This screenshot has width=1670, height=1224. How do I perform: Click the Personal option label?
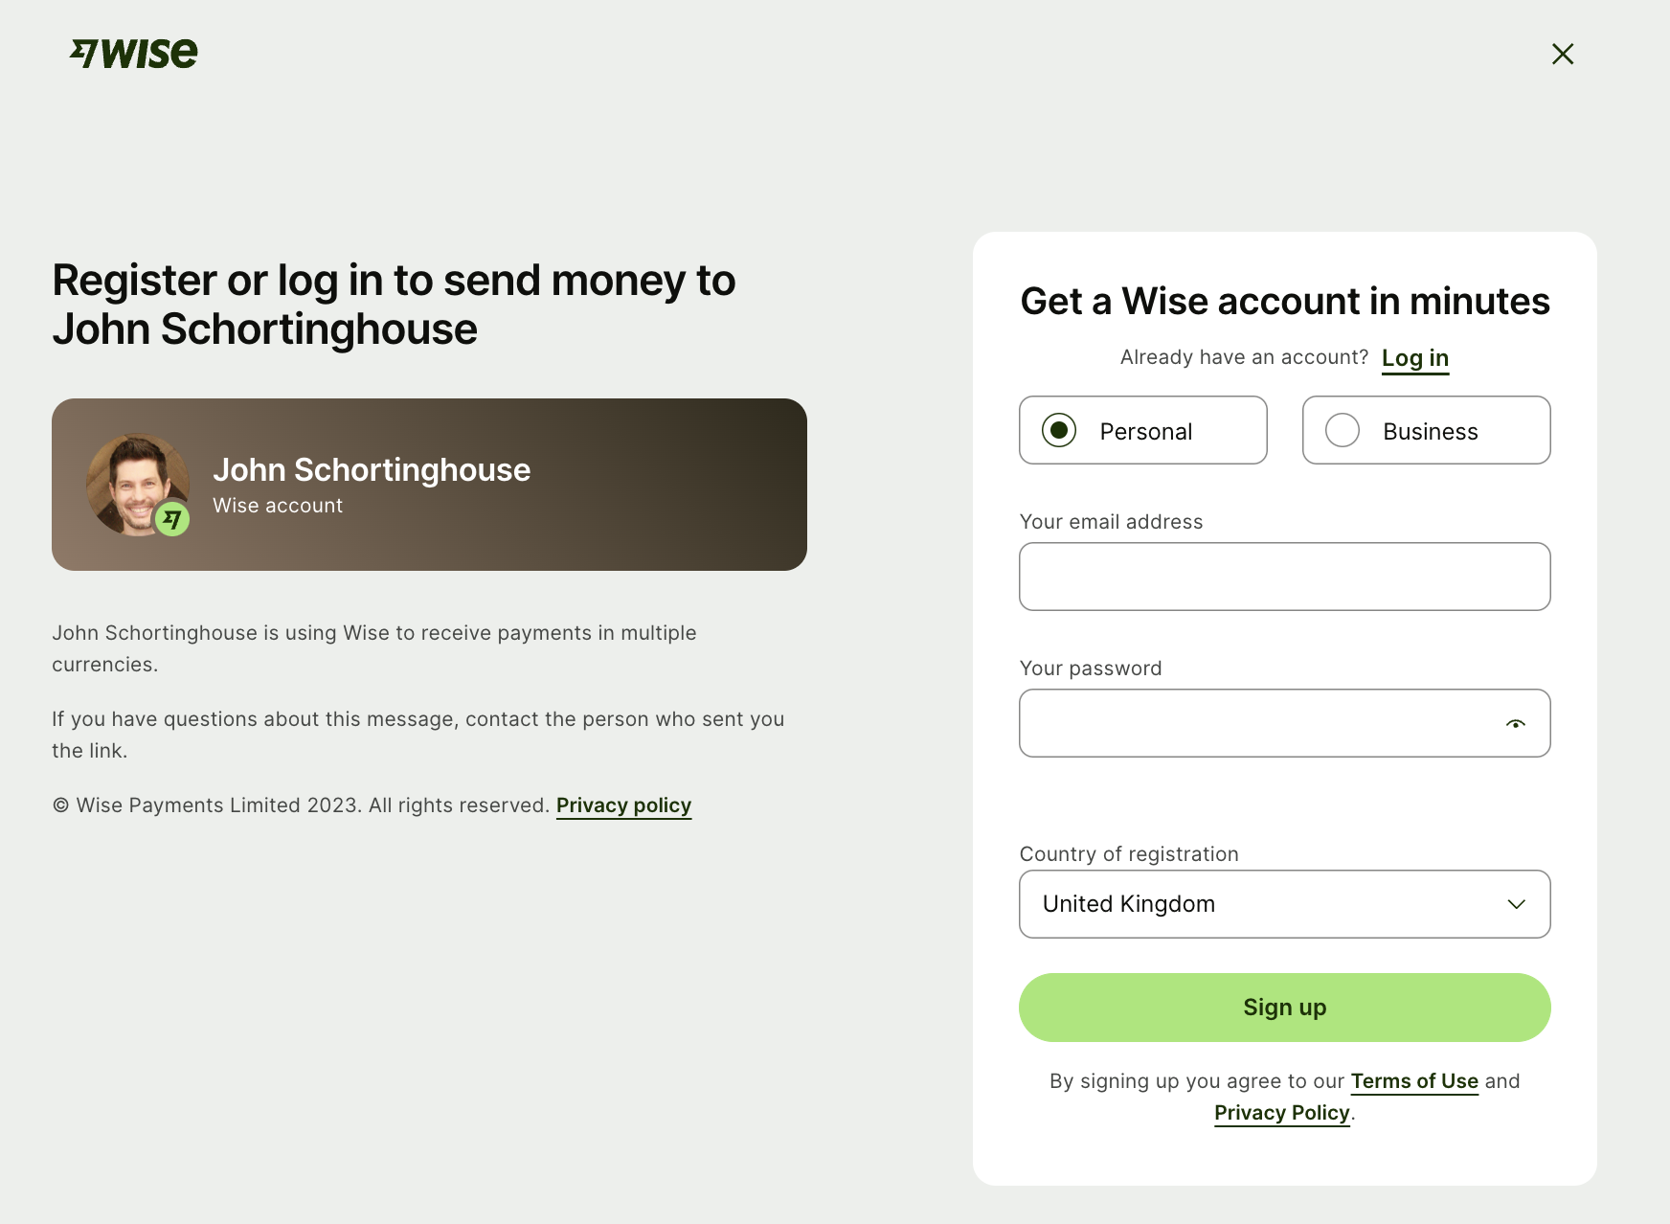[1145, 432]
